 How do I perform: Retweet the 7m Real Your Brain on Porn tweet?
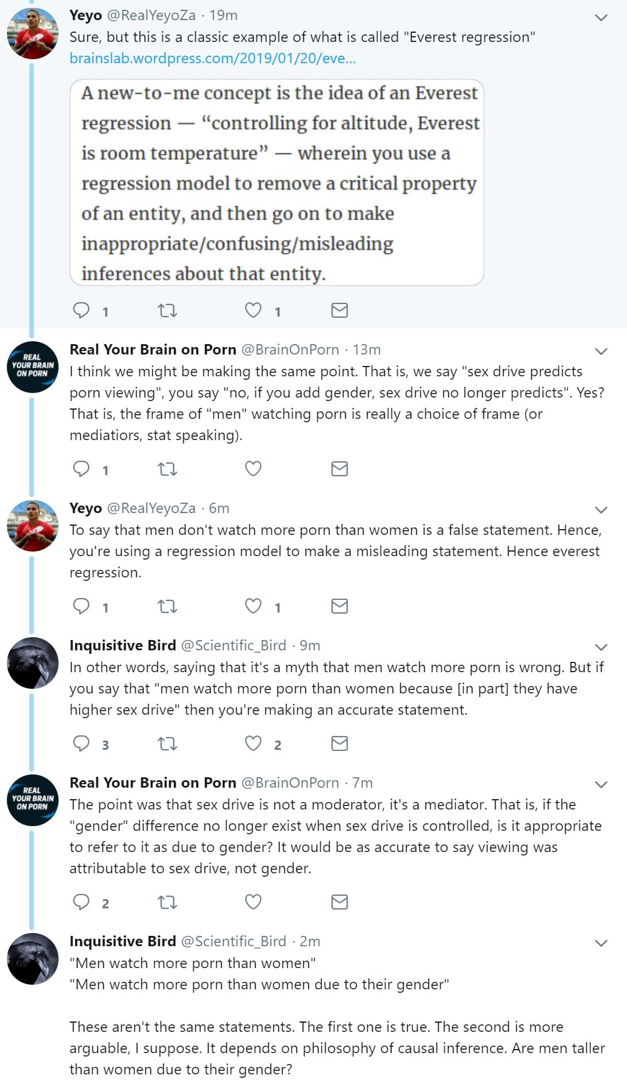pyautogui.click(x=167, y=903)
